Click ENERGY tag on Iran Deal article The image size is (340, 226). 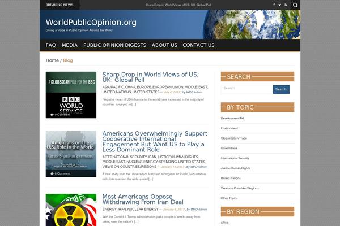109,210
